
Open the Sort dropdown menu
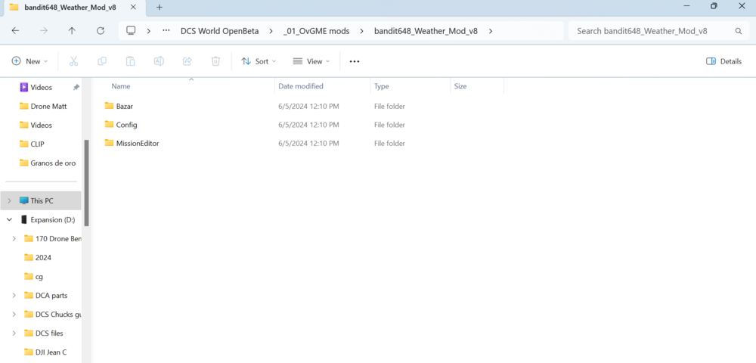click(259, 61)
